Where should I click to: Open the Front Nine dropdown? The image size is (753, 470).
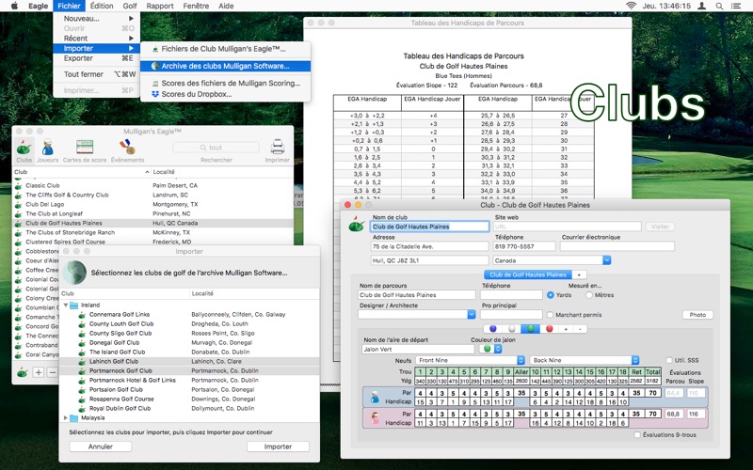(x=470, y=360)
